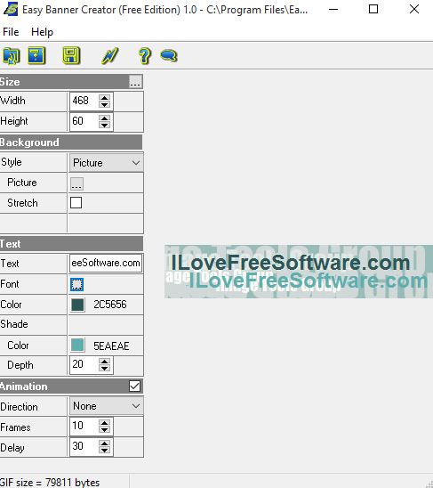Image resolution: width=433 pixels, height=488 pixels.
Task: Click the shade Depth value field
Action: (84, 364)
